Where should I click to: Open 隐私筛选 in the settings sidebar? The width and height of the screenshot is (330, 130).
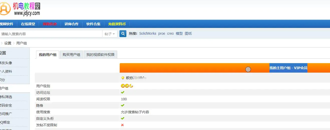coord(6,97)
